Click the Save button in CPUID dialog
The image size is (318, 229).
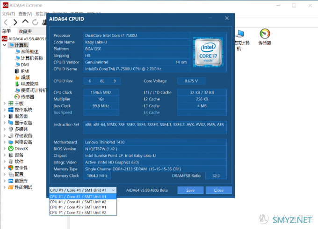coord(190,190)
